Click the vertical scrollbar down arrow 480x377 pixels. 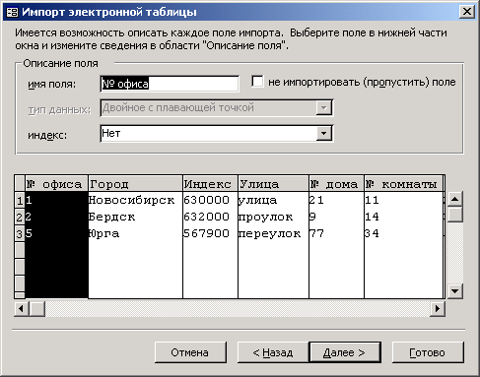coord(455,291)
